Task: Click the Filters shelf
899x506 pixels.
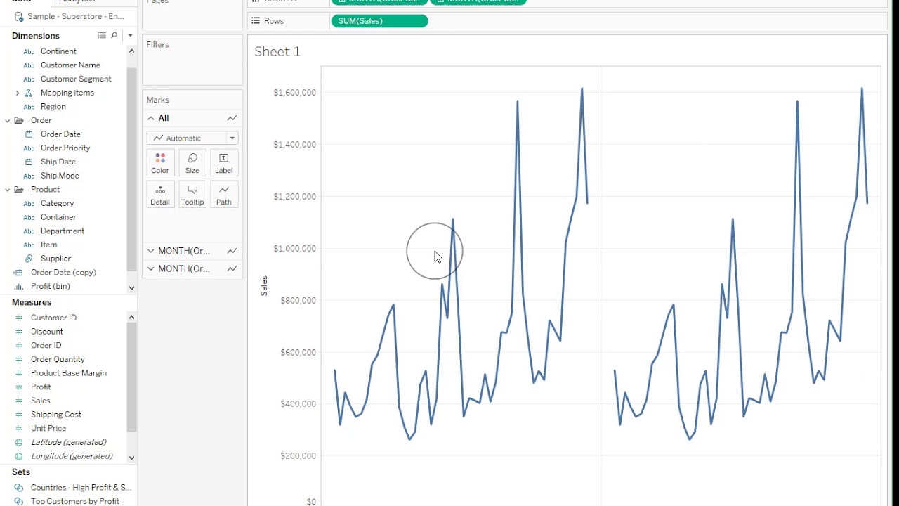Action: click(x=192, y=61)
